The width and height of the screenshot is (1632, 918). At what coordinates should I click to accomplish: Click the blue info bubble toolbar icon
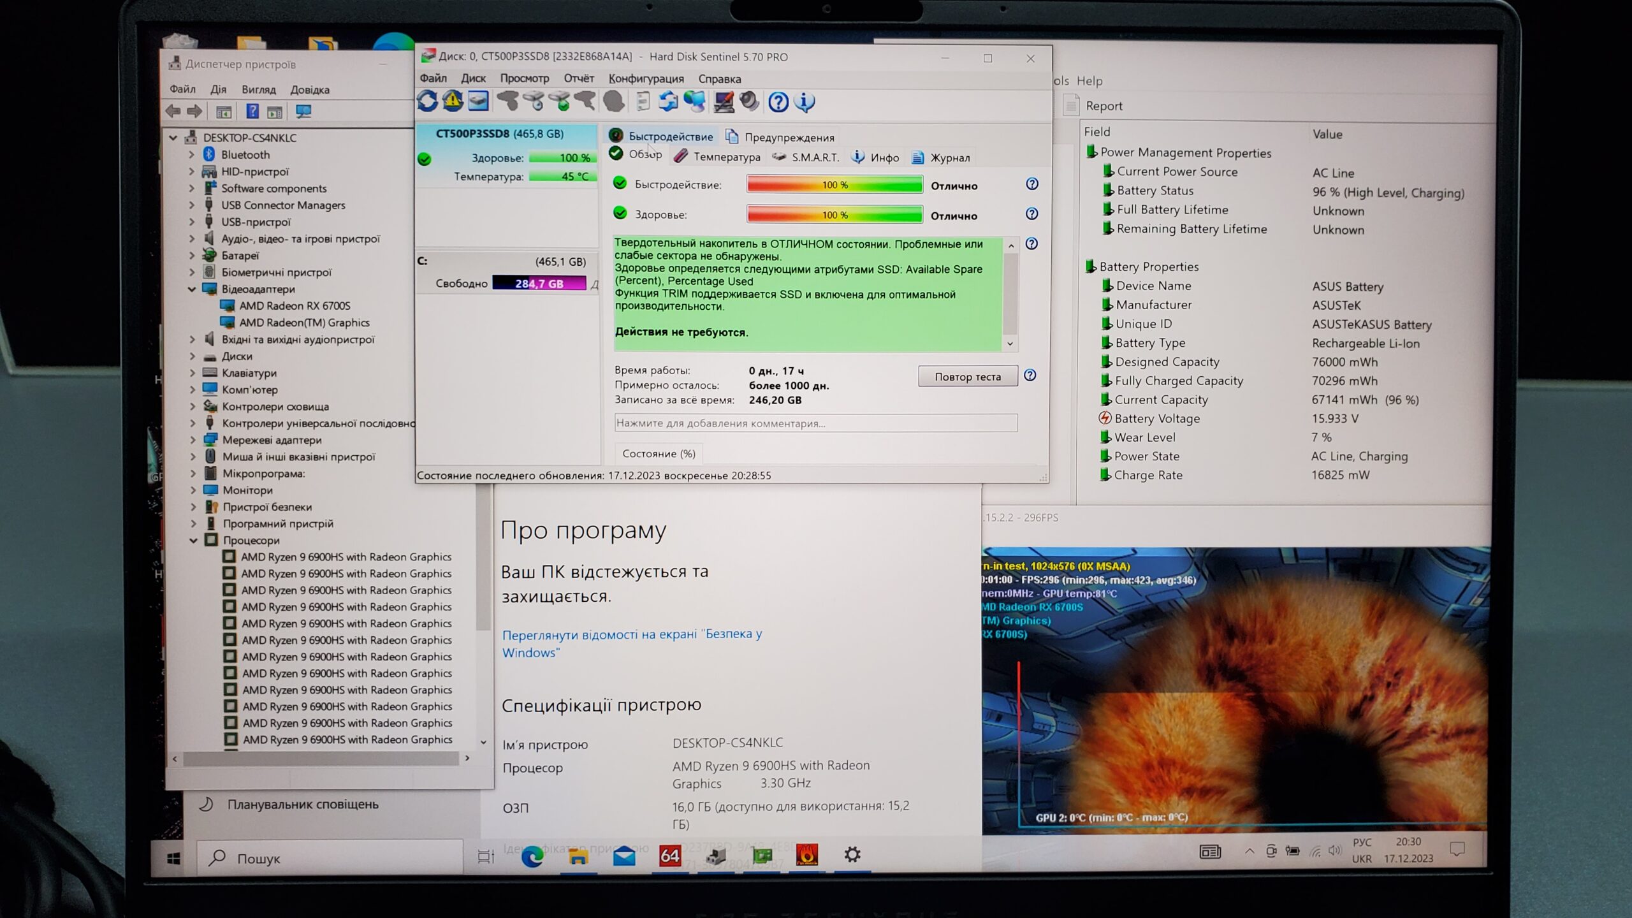pos(805,102)
